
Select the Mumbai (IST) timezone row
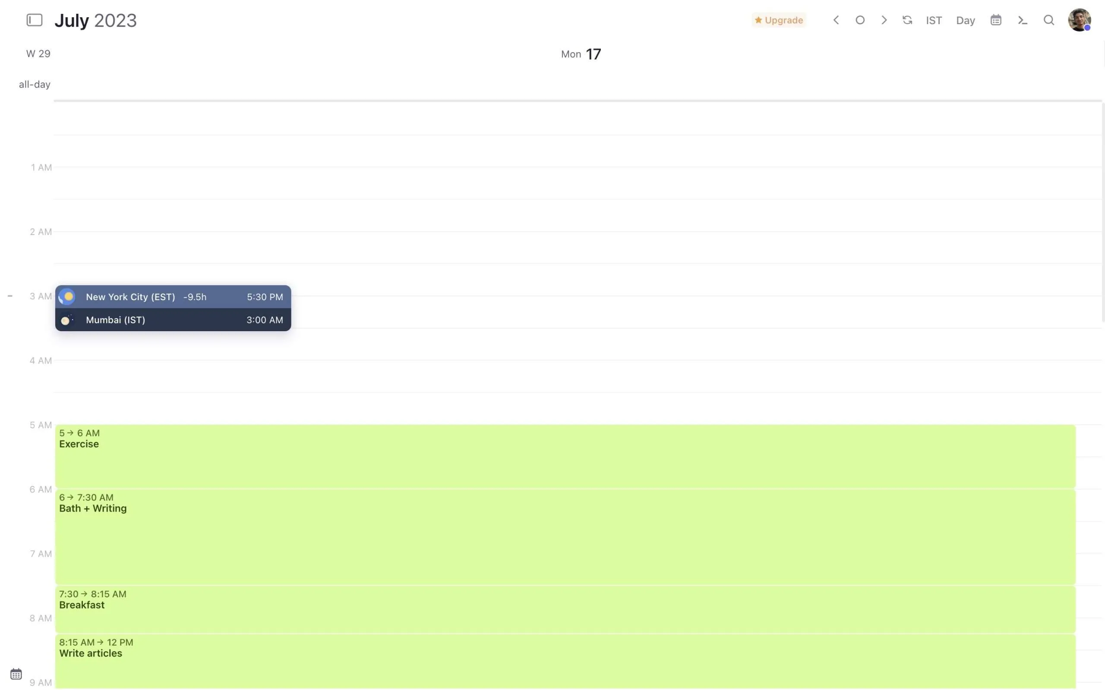tap(173, 320)
